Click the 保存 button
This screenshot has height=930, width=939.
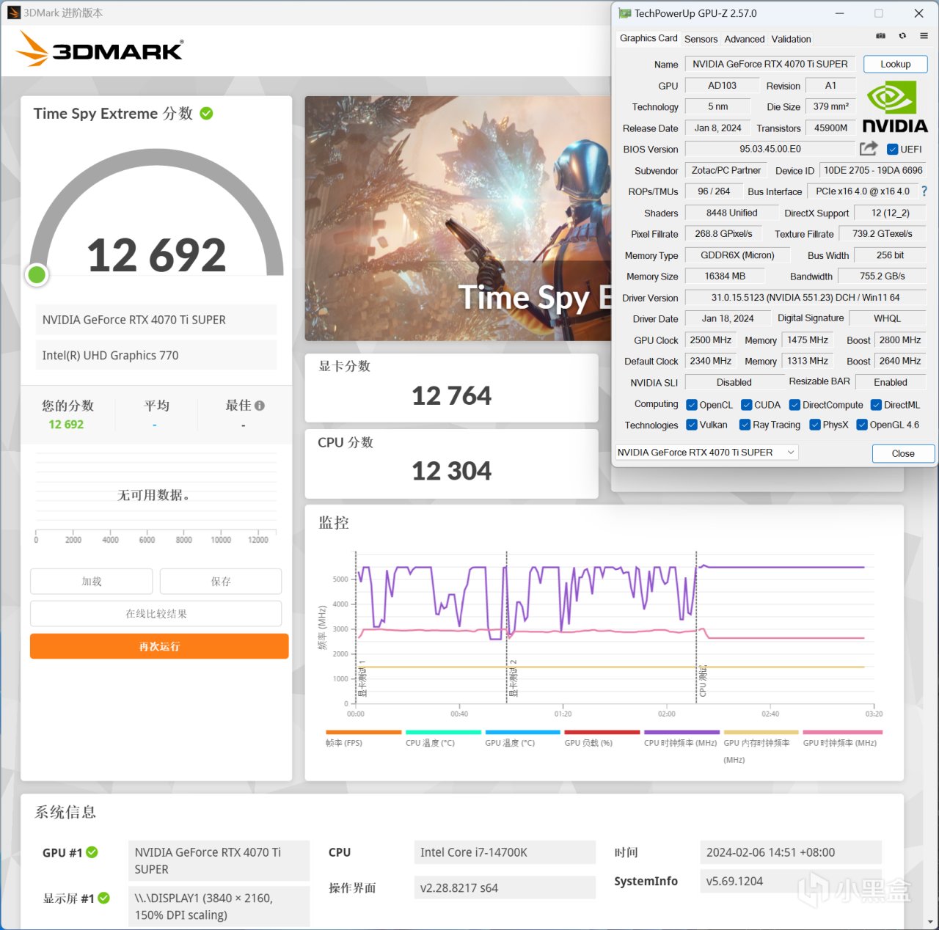point(221,582)
